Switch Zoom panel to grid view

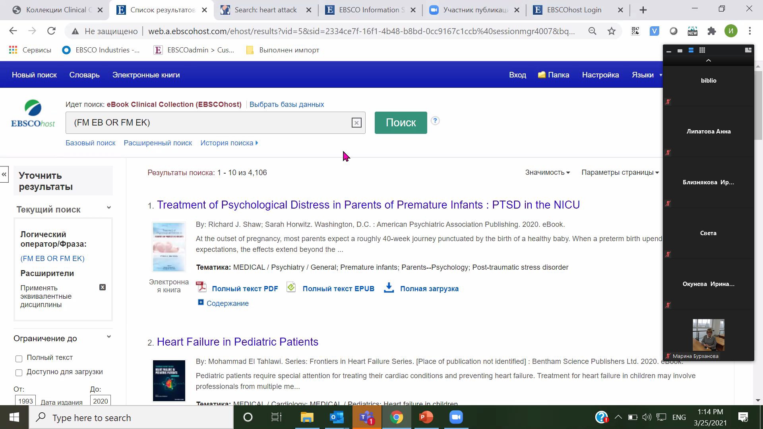coord(702,50)
